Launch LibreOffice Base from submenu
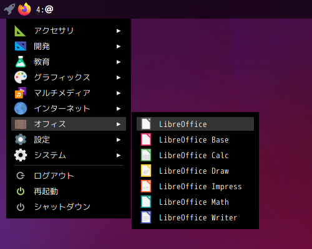Viewport: 312px width, 249px height. tap(195, 139)
